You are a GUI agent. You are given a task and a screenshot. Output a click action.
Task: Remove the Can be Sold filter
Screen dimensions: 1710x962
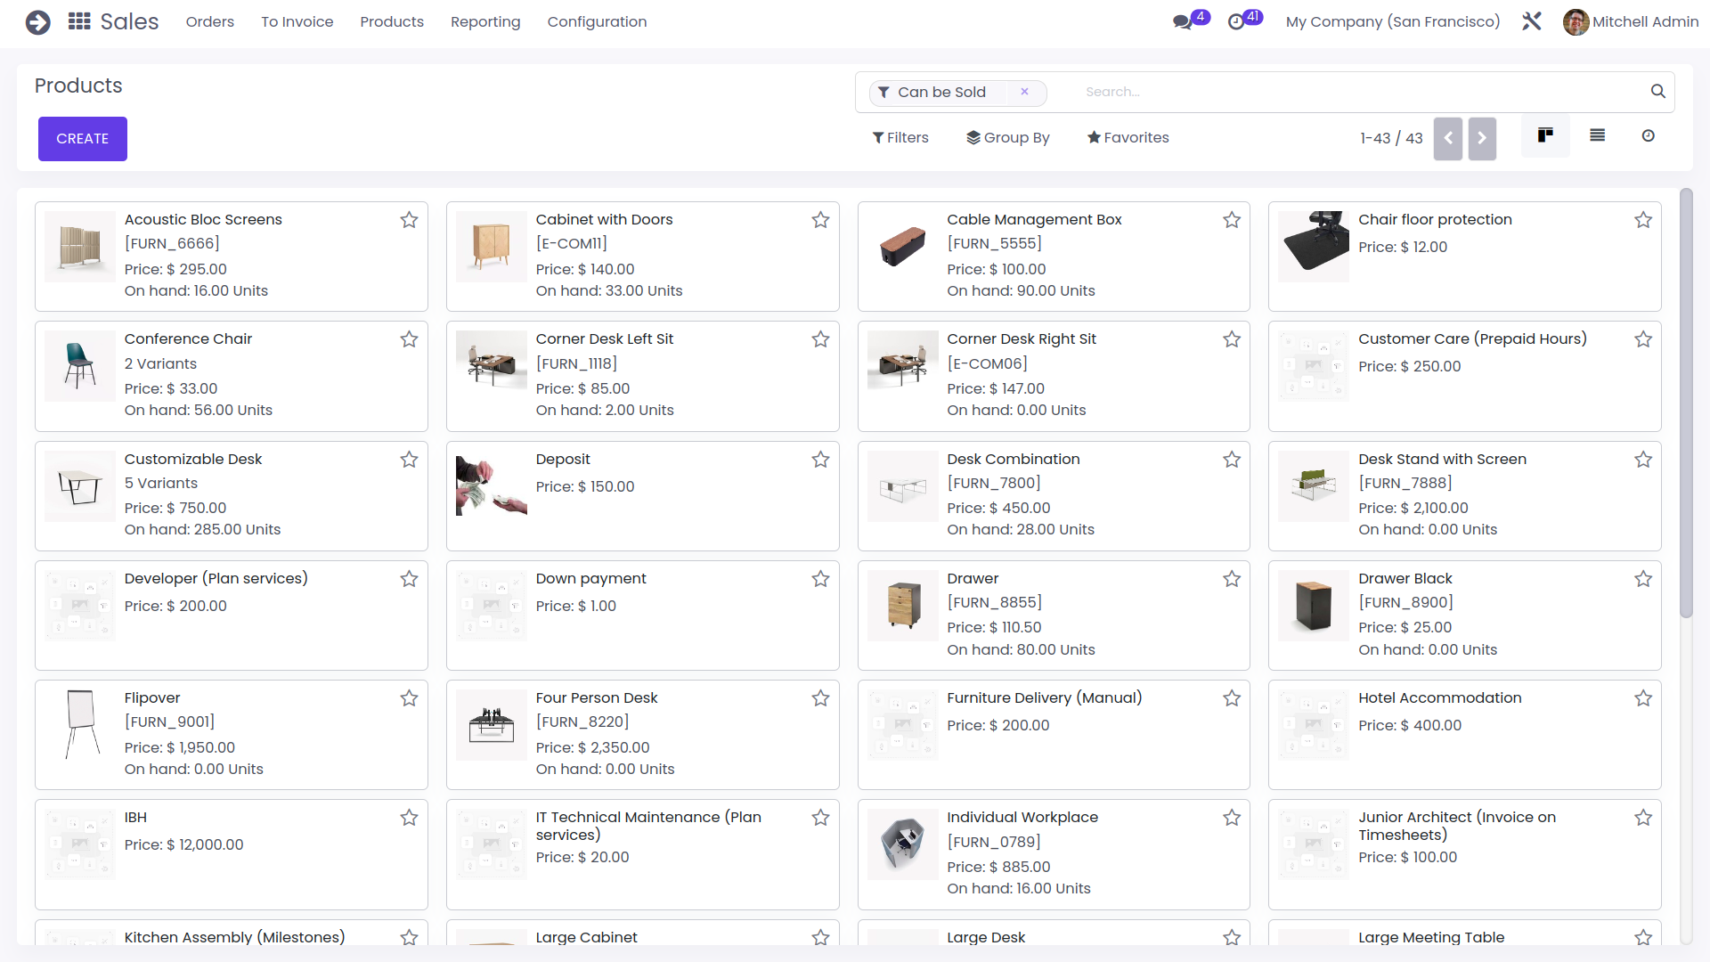1024,92
